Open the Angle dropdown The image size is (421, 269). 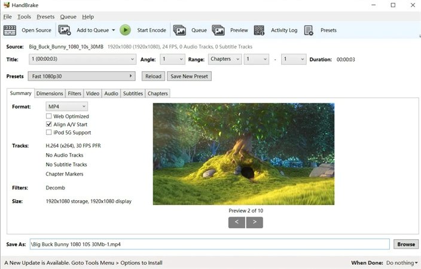coord(173,59)
